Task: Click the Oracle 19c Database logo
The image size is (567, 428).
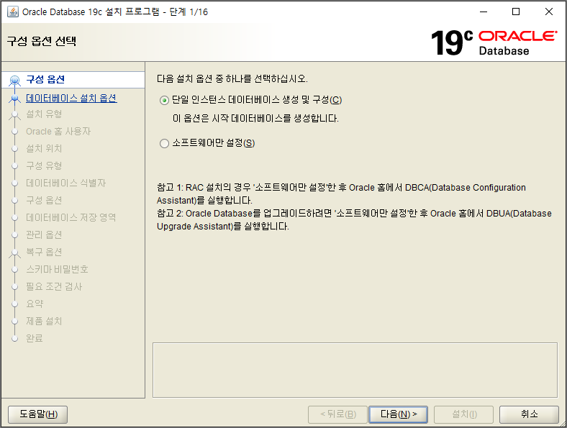Action: [493, 42]
